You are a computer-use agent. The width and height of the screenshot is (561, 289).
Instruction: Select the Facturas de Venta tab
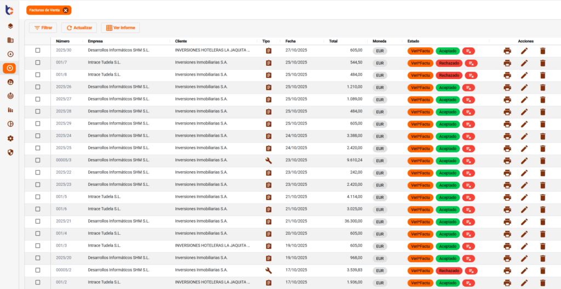[44, 10]
